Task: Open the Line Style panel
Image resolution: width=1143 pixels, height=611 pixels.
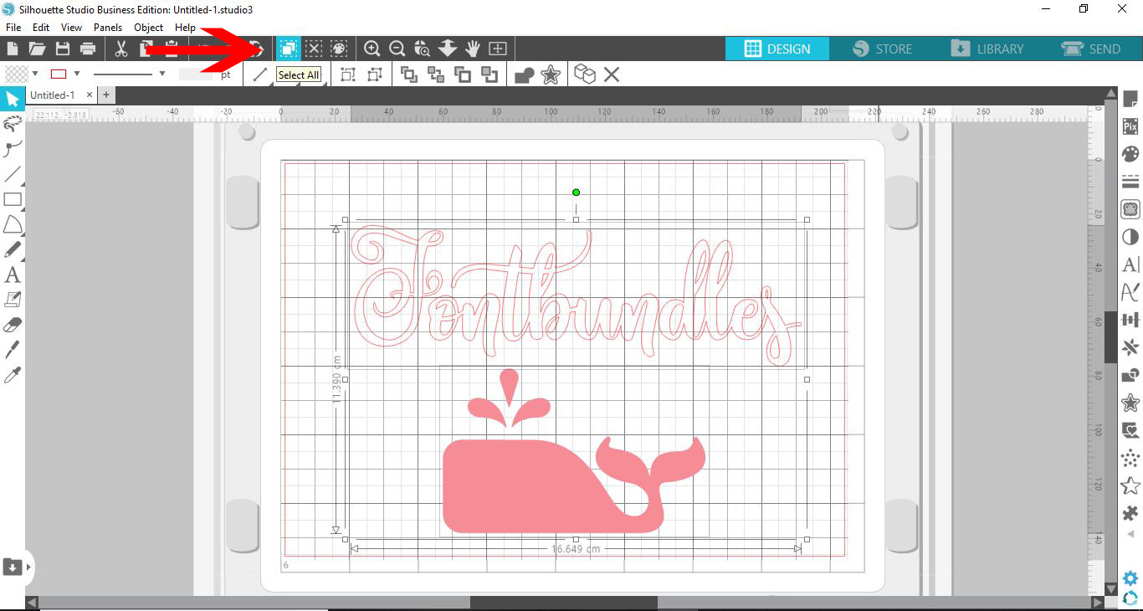Action: point(1130,182)
